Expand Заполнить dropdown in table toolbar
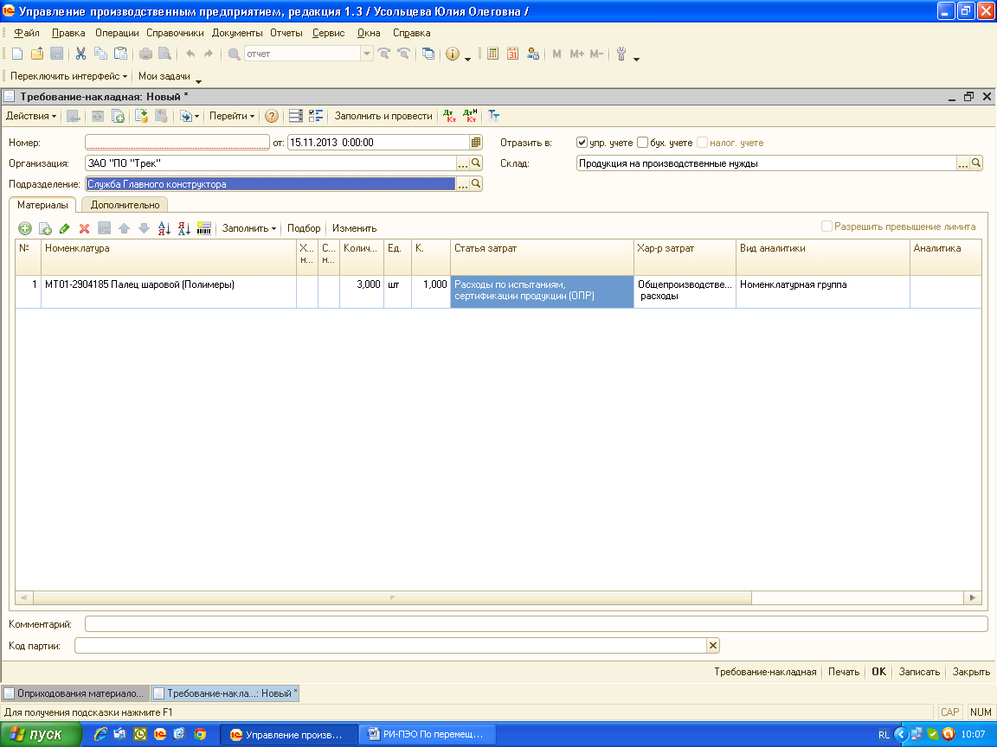Screen dimensions: 997x747 (x=249, y=228)
